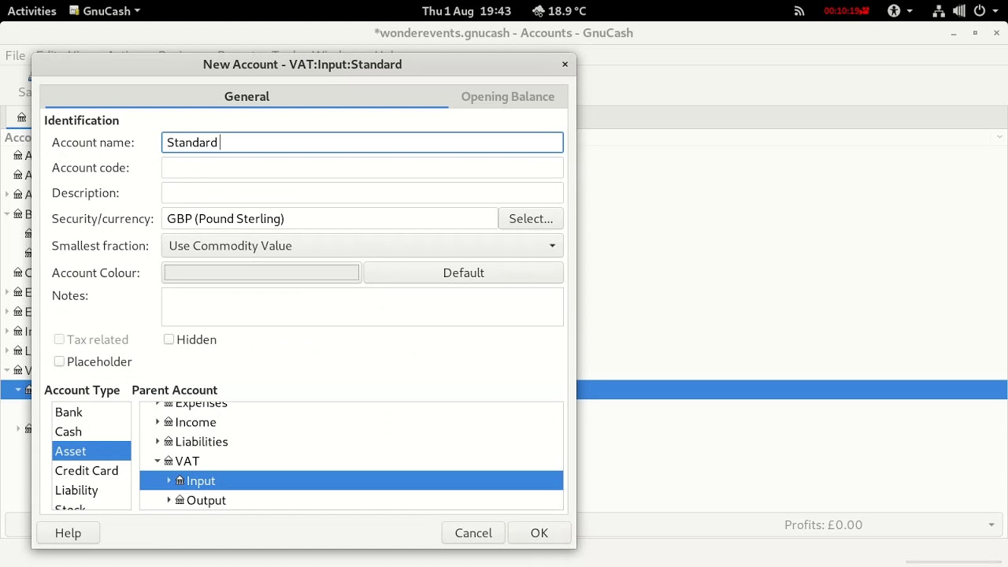Expand the Income account in parent tree
This screenshot has width=1008, height=567.
[x=157, y=422]
